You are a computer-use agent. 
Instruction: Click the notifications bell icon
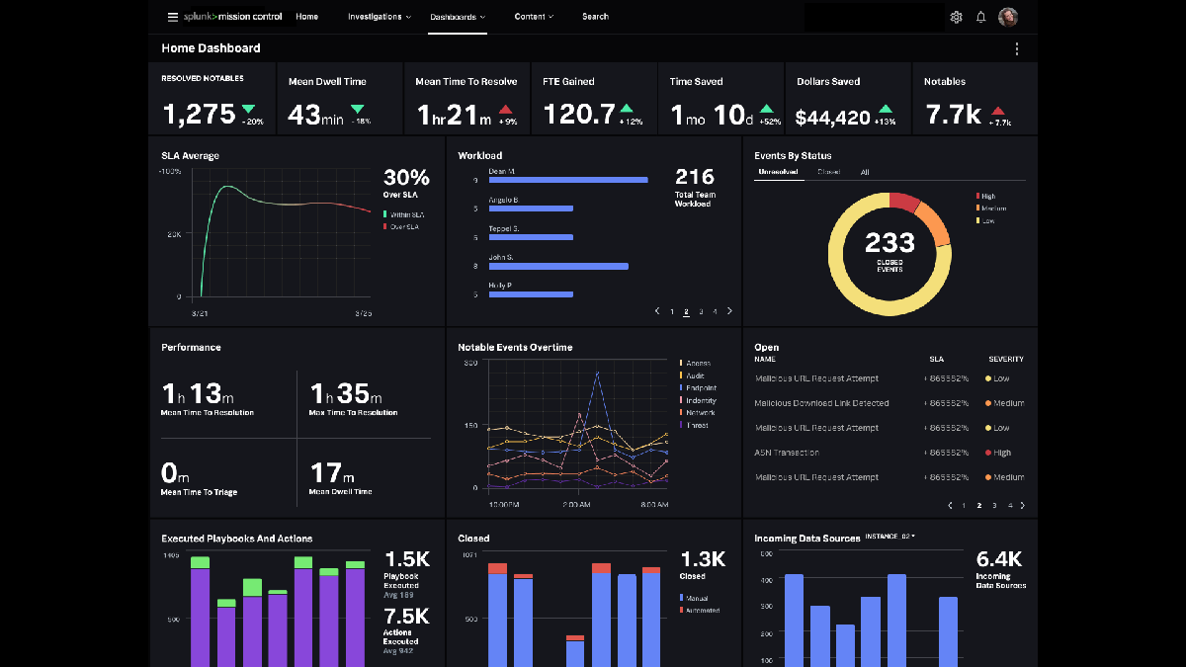point(980,17)
